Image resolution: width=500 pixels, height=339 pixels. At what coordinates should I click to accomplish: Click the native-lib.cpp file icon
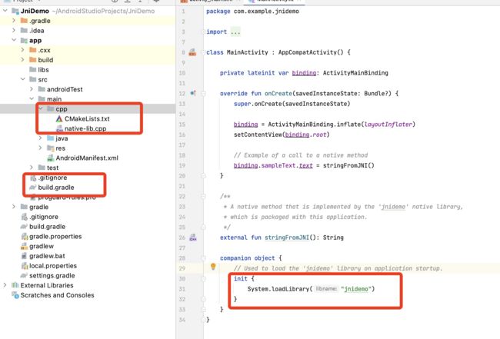click(x=59, y=128)
